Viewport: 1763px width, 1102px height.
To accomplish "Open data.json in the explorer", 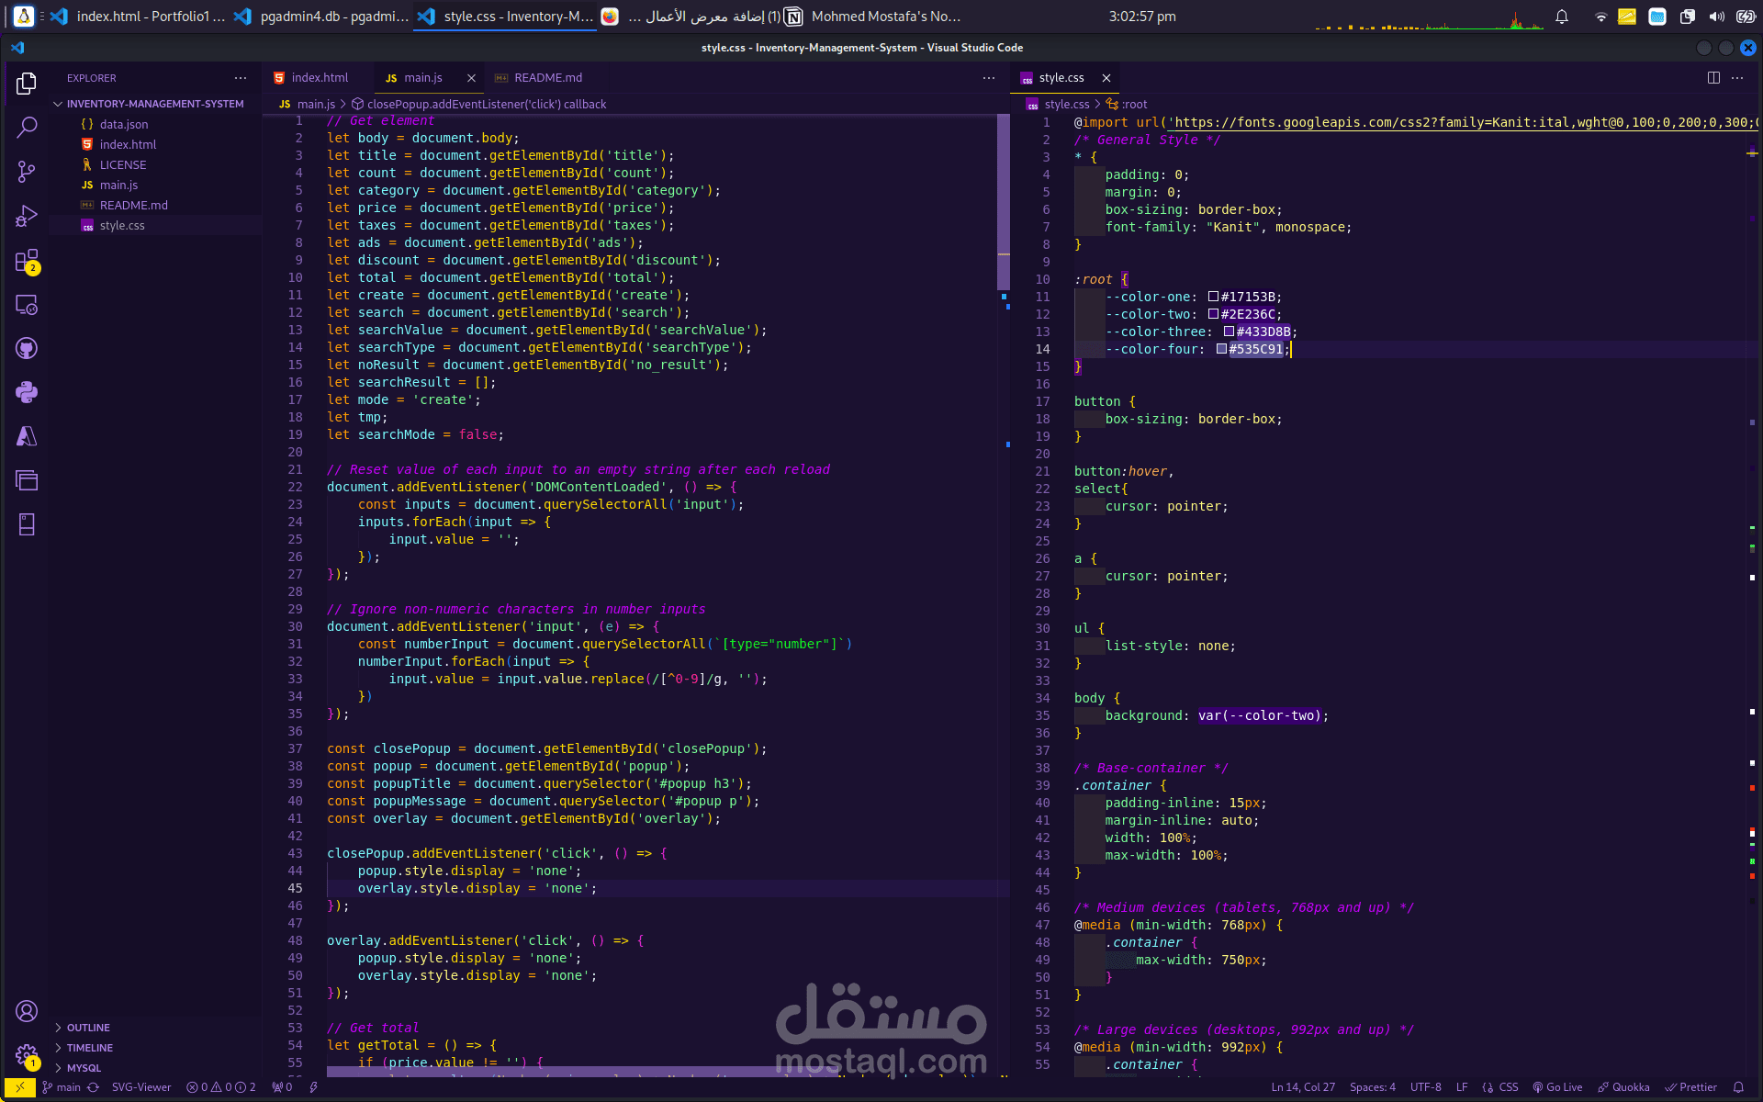I will tap(123, 125).
